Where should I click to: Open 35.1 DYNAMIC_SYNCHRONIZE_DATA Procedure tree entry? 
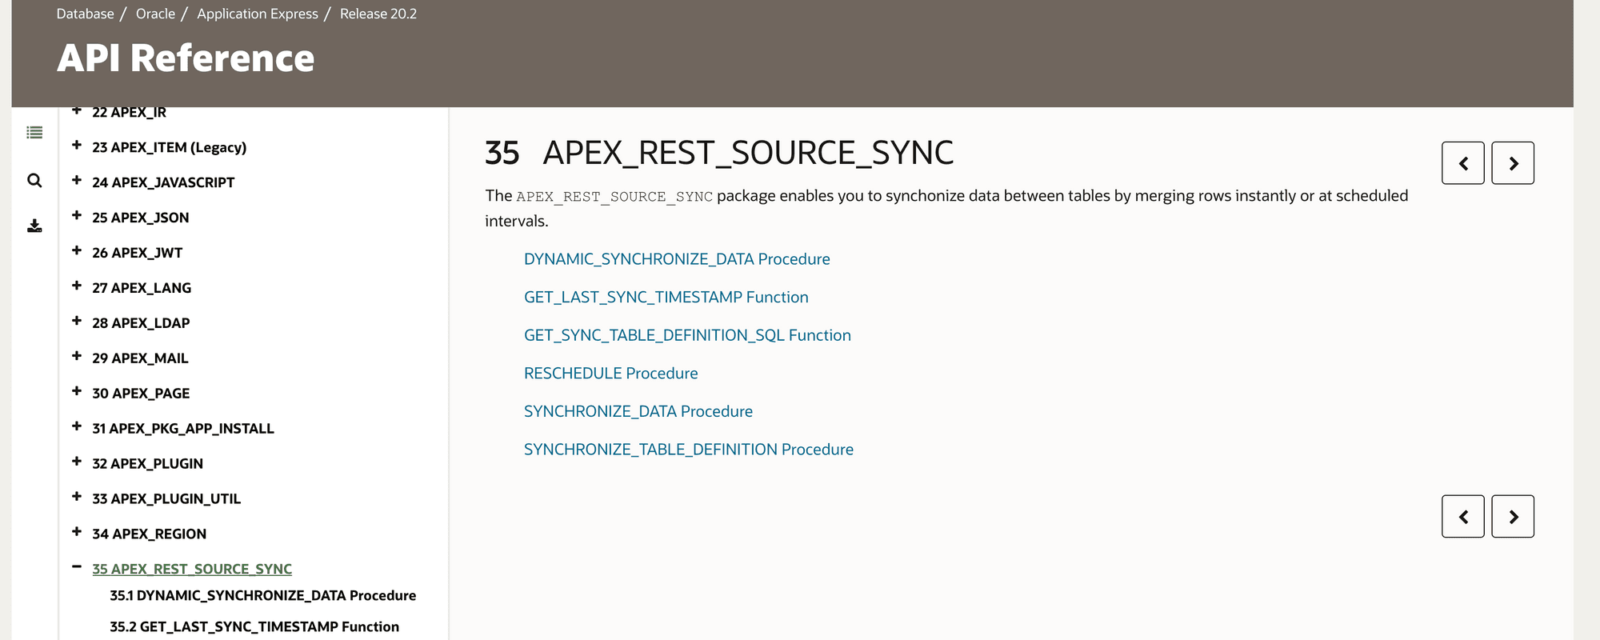coord(263,596)
